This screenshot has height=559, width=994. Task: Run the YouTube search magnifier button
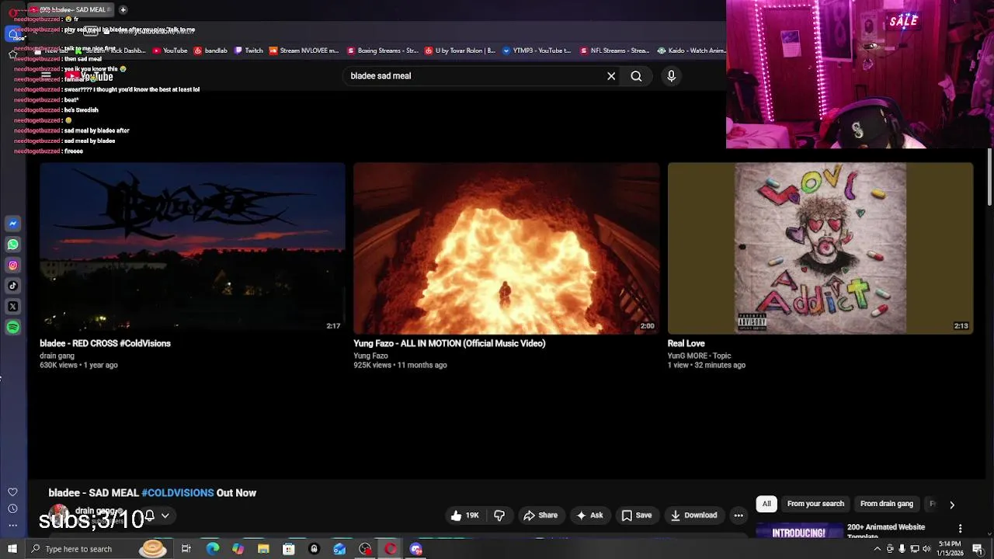tap(636, 76)
